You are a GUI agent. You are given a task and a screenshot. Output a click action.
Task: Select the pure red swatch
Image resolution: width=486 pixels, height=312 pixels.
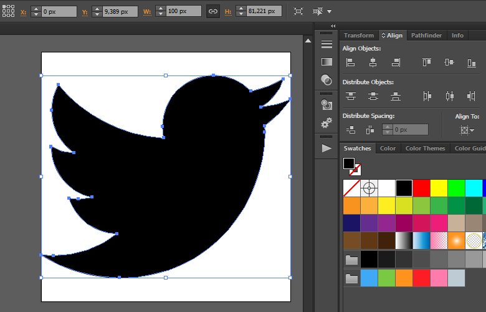(422, 188)
